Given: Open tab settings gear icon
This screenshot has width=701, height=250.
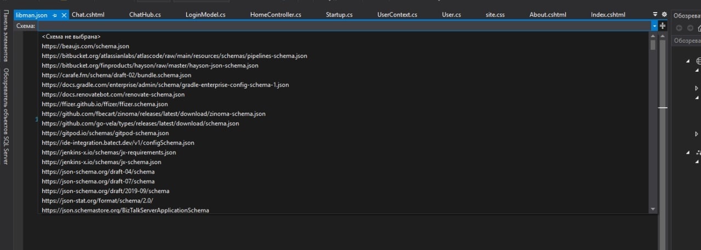Looking at the screenshot, I should point(664,15).
